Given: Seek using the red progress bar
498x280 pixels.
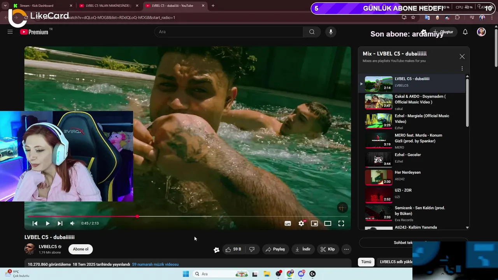Looking at the screenshot, I should coord(188,216).
